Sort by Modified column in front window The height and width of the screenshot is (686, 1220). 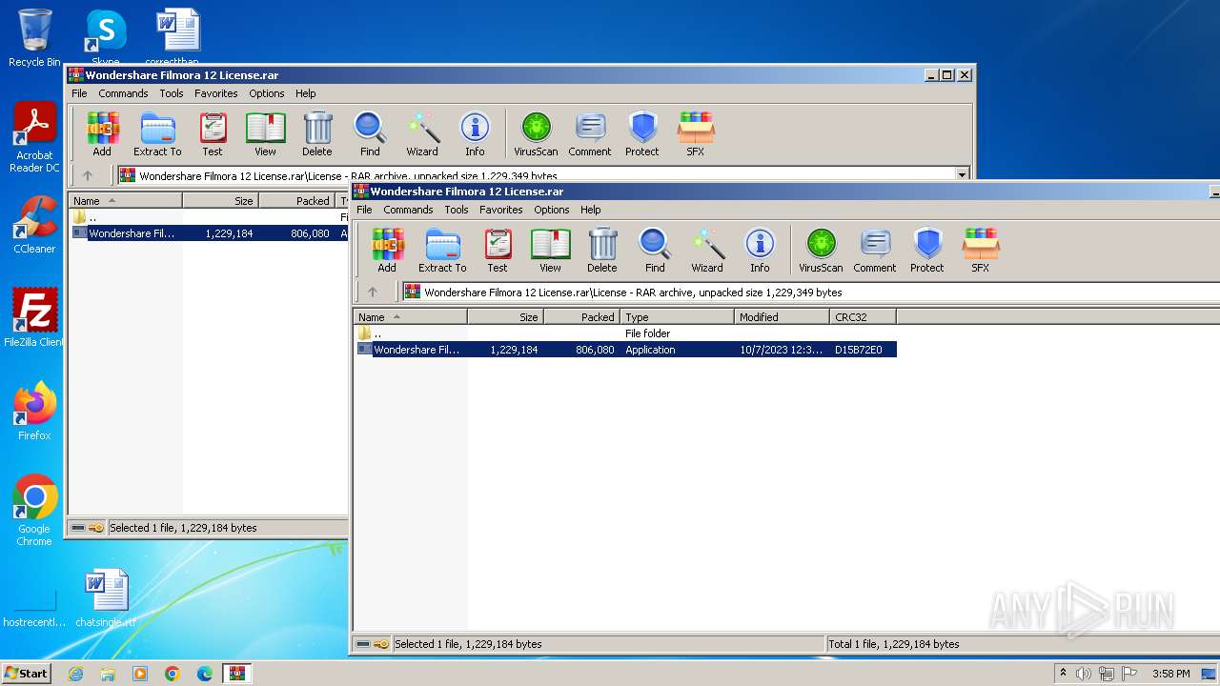click(783, 317)
